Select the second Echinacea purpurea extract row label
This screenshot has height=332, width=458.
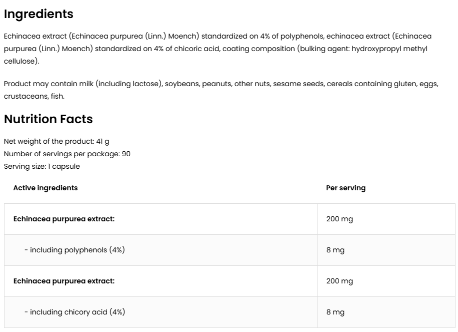pyautogui.click(x=64, y=281)
